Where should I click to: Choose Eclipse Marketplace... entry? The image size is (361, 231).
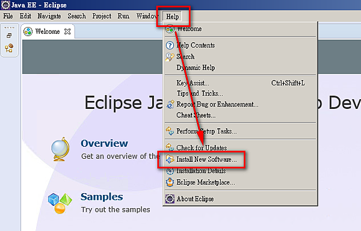[x=241, y=182]
